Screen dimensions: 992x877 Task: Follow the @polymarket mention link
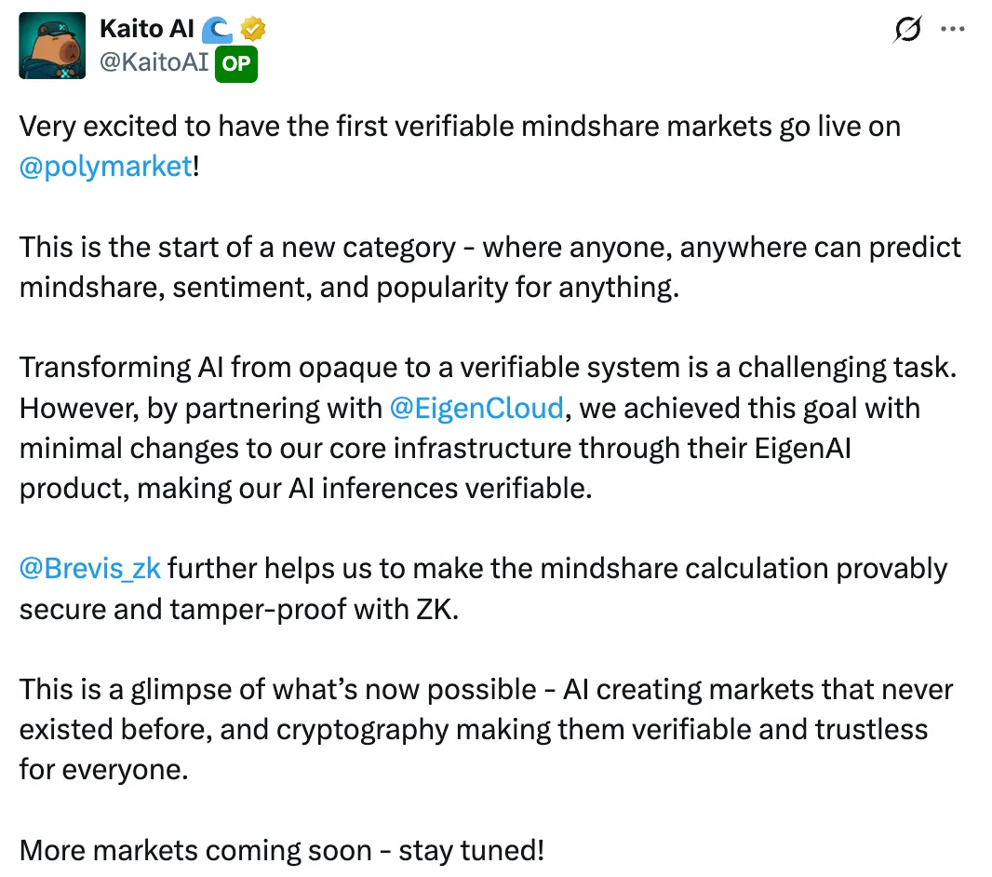click(x=105, y=168)
